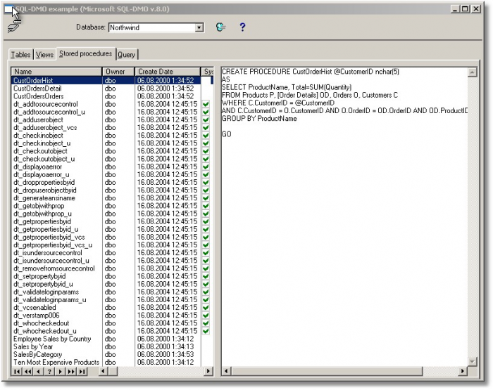Toggle system checkbox for dt_vcsenabled
Viewport: 493px width, 390px height.
click(206, 308)
